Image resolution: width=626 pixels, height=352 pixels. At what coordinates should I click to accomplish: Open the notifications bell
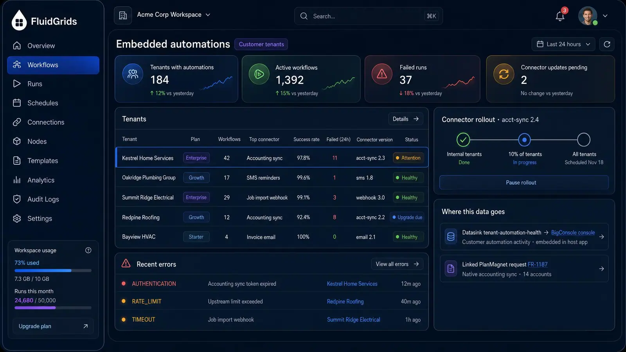560,16
